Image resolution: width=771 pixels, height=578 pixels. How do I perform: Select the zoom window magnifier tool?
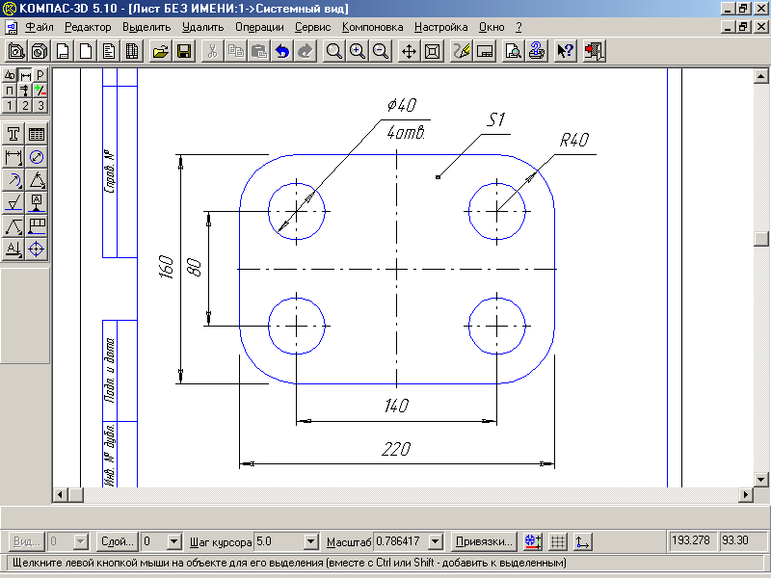click(x=333, y=51)
